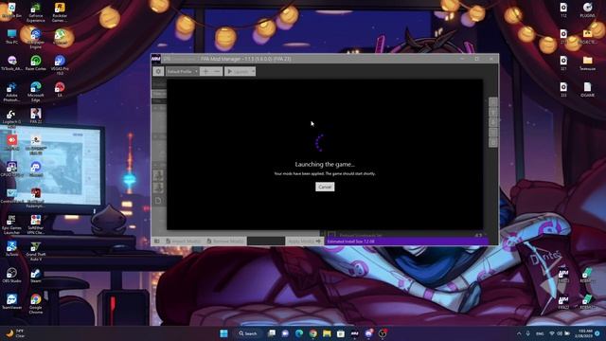Open the Windows Start menu

point(223,333)
